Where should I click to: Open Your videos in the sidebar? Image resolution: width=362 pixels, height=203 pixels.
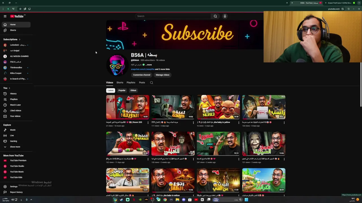(x=16, y=116)
